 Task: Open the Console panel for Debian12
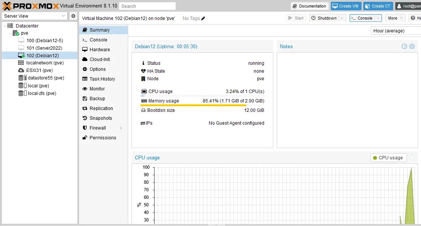pos(98,40)
